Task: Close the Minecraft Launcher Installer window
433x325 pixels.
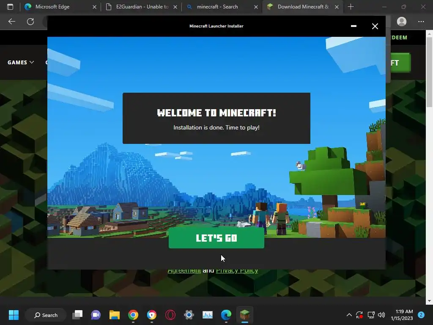Action: point(375,26)
